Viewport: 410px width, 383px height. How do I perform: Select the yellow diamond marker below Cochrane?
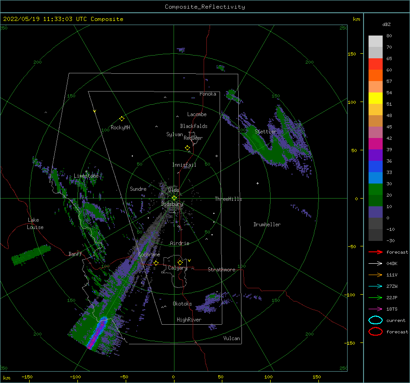tap(156, 263)
